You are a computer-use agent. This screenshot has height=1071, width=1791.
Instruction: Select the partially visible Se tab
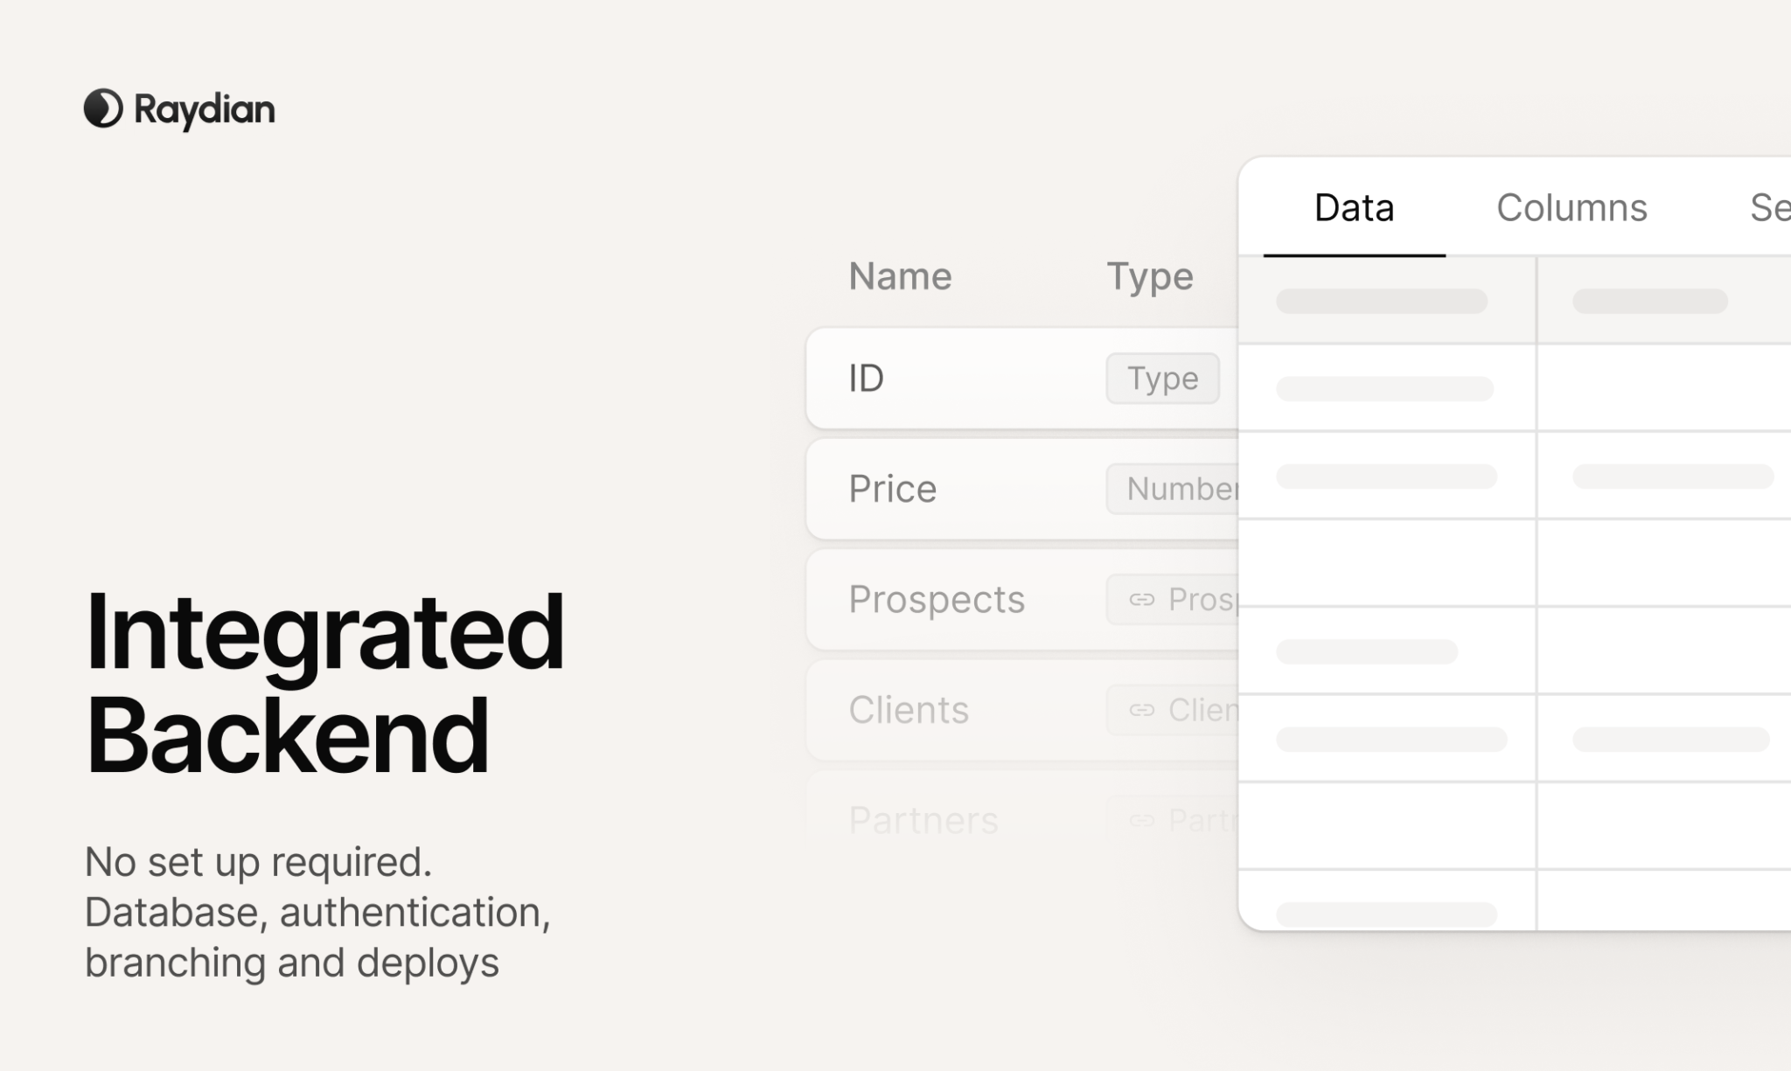1768,208
